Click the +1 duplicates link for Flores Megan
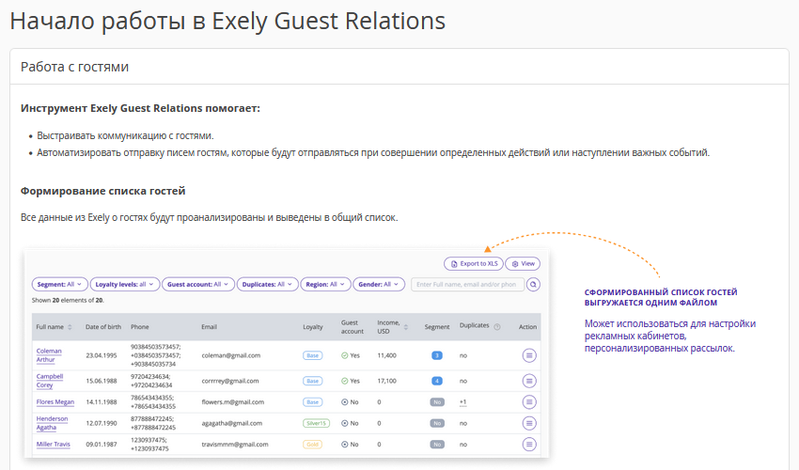The height and width of the screenshot is (470, 799). pyautogui.click(x=462, y=401)
